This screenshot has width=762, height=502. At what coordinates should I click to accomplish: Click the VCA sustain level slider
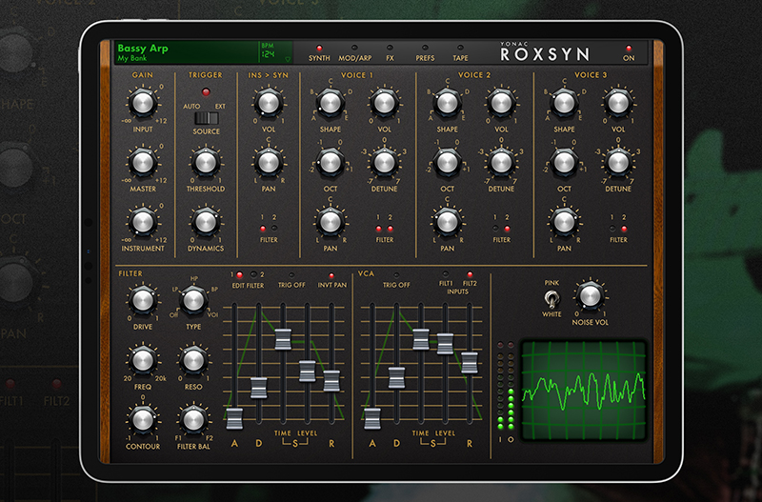[445, 344]
